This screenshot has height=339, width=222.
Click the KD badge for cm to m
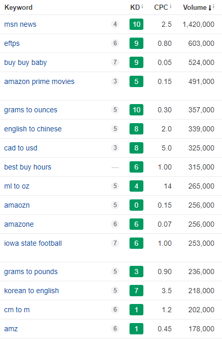pos(136,310)
